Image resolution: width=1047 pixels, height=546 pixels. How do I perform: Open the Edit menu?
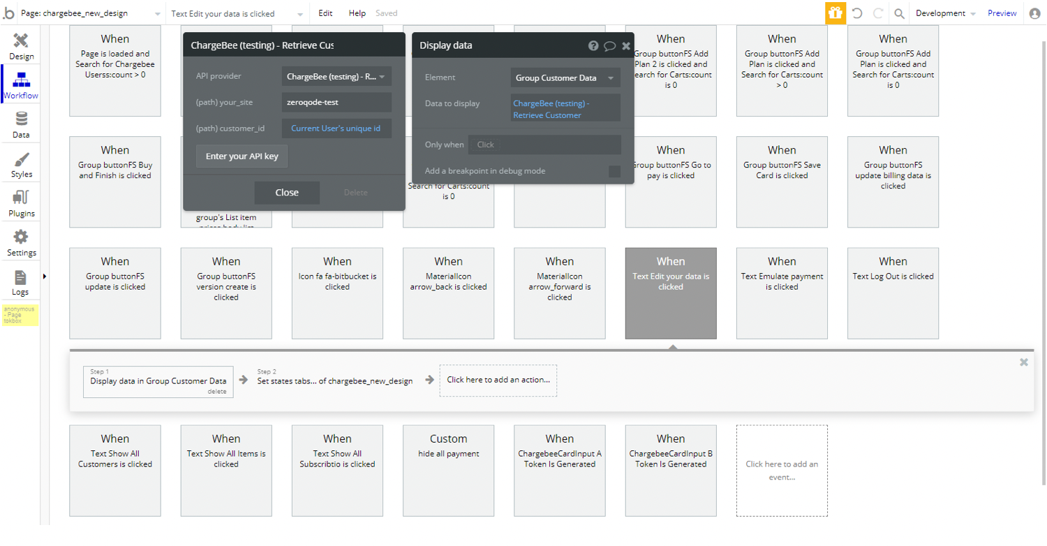click(325, 13)
